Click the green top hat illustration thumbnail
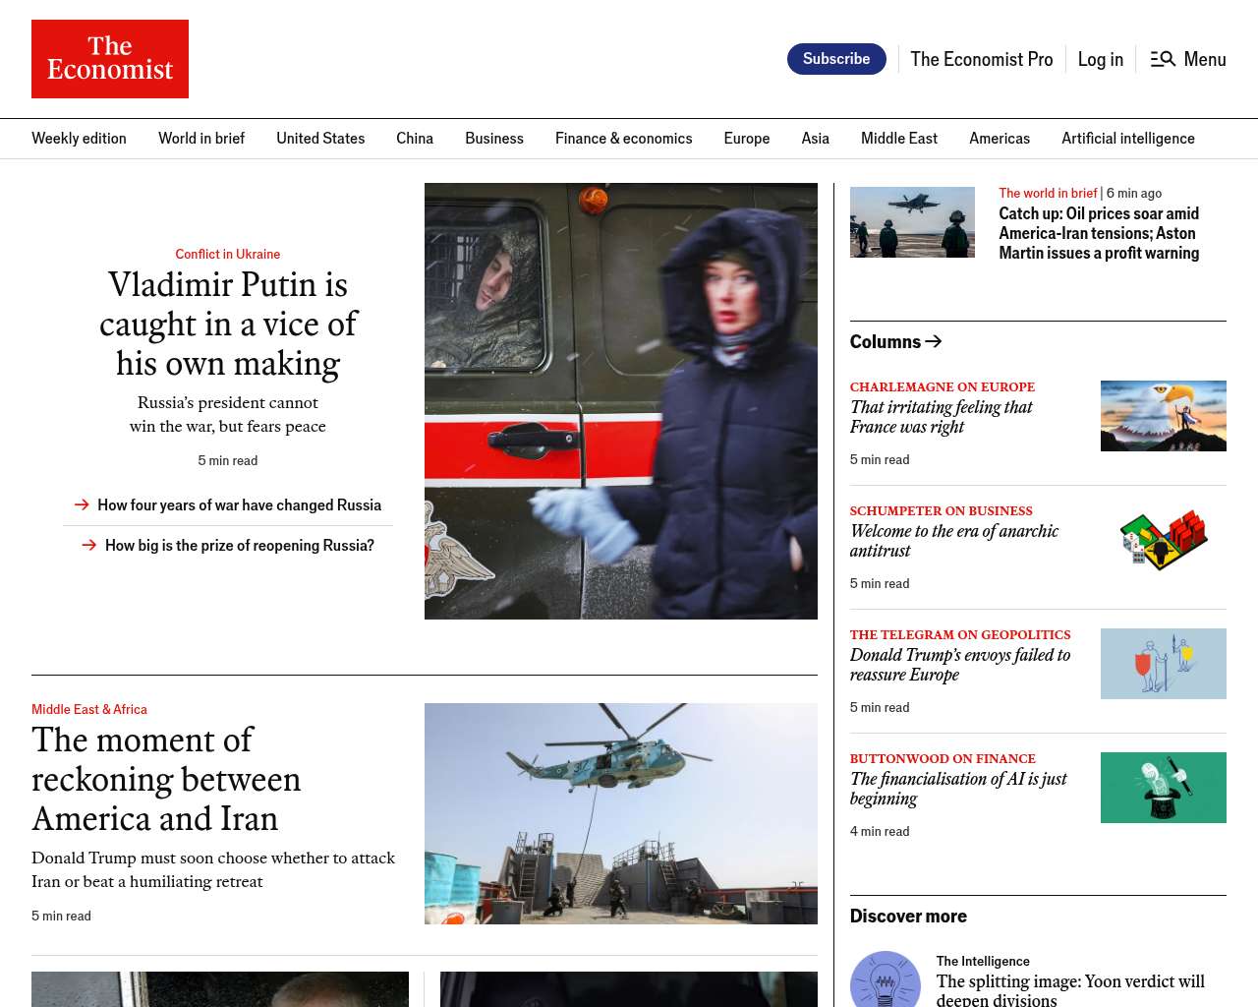Viewport: 1258px width, 1007px height. click(1164, 788)
